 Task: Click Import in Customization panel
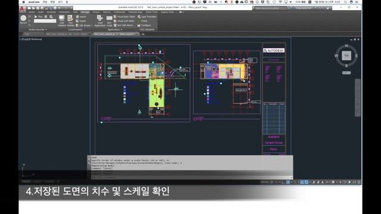click(81, 17)
